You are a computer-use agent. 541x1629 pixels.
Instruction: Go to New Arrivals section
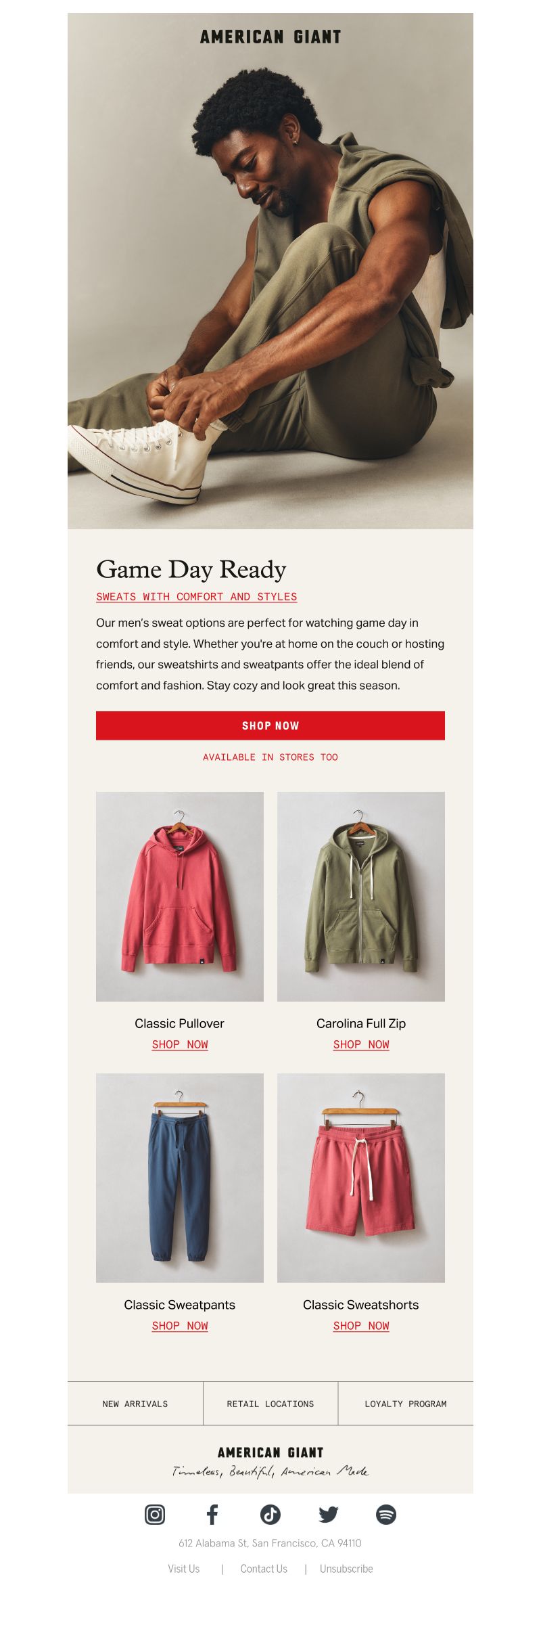click(135, 1404)
